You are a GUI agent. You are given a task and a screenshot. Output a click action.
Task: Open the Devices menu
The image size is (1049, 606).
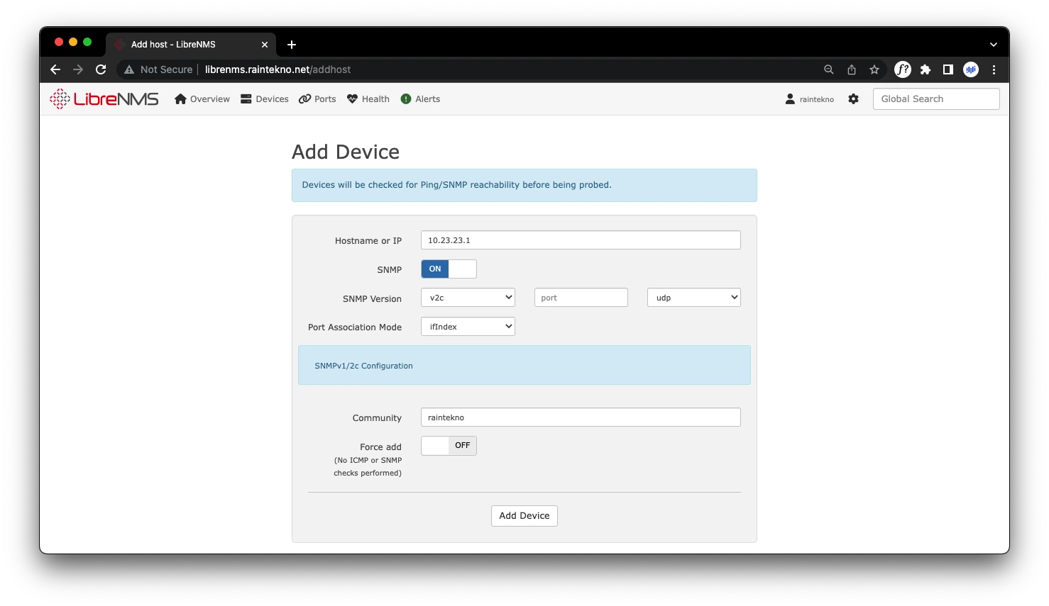pos(265,99)
